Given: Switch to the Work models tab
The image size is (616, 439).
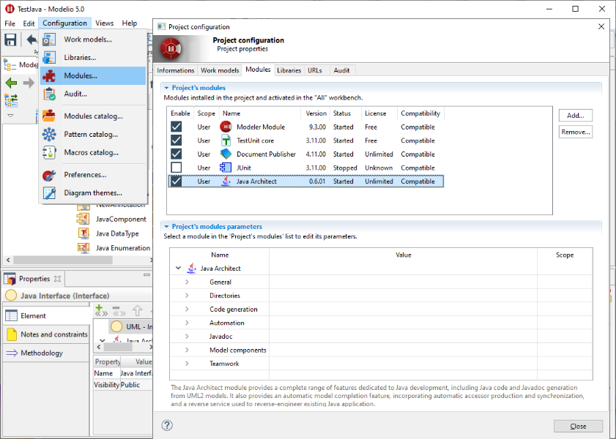Looking at the screenshot, I should tap(220, 70).
